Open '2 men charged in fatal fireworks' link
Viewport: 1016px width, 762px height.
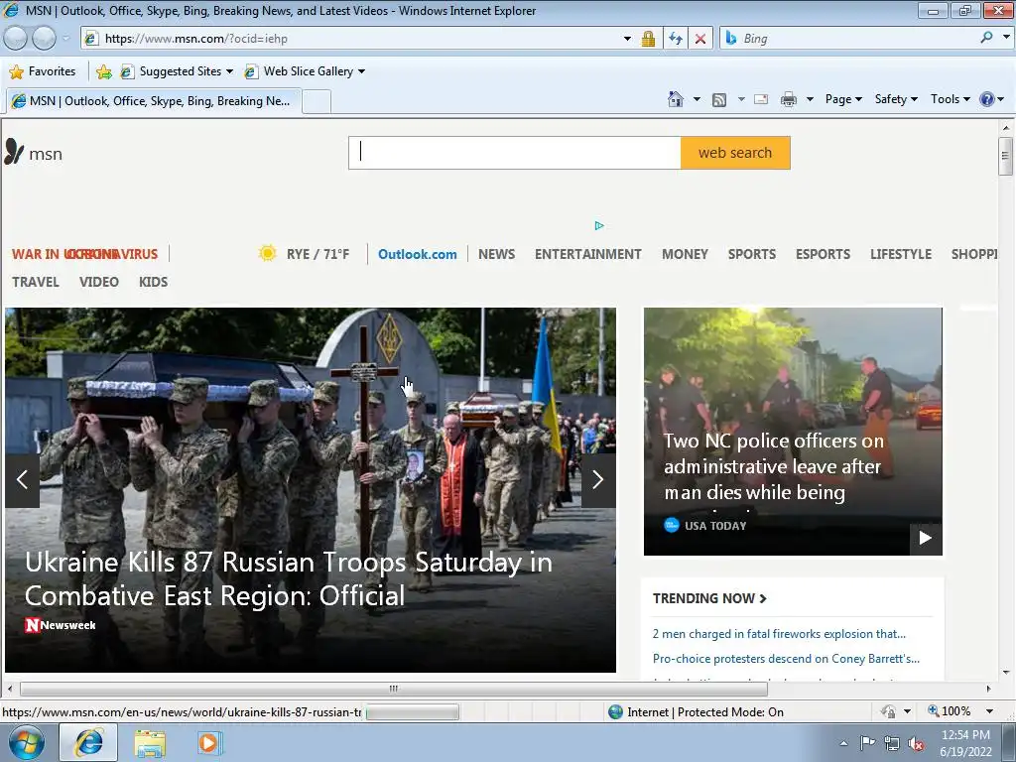click(x=779, y=634)
